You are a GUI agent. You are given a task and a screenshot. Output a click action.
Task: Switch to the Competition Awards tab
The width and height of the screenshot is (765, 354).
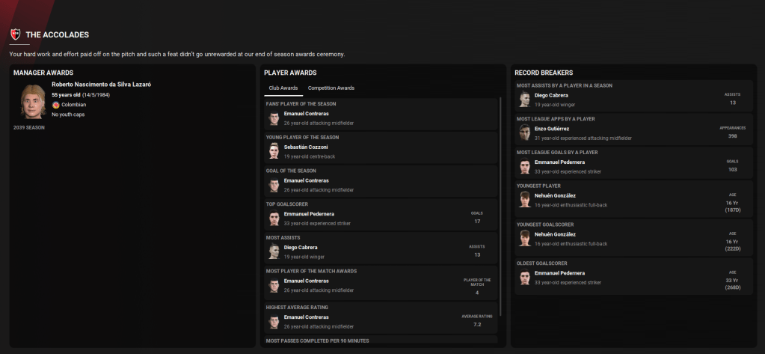coord(331,88)
